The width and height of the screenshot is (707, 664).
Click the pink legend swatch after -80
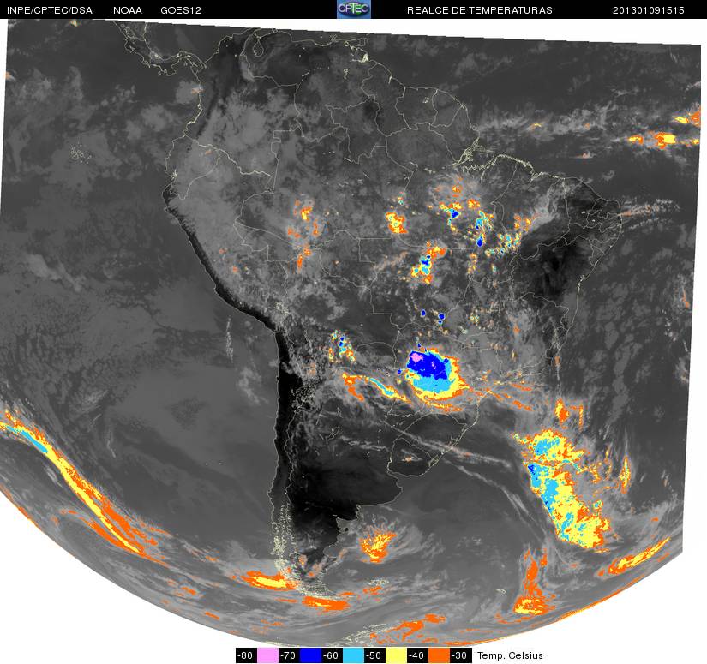(267, 655)
